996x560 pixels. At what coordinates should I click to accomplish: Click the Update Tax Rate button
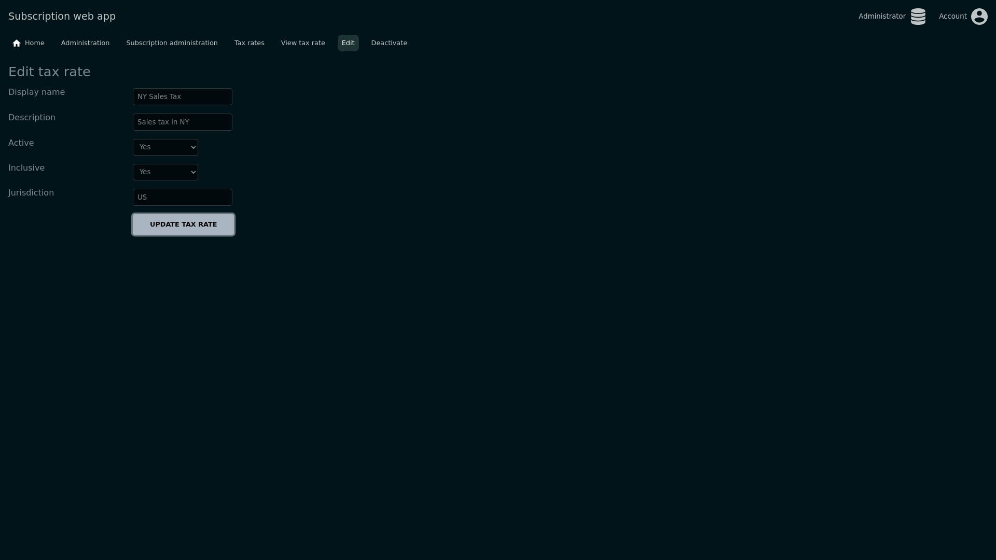click(x=183, y=225)
